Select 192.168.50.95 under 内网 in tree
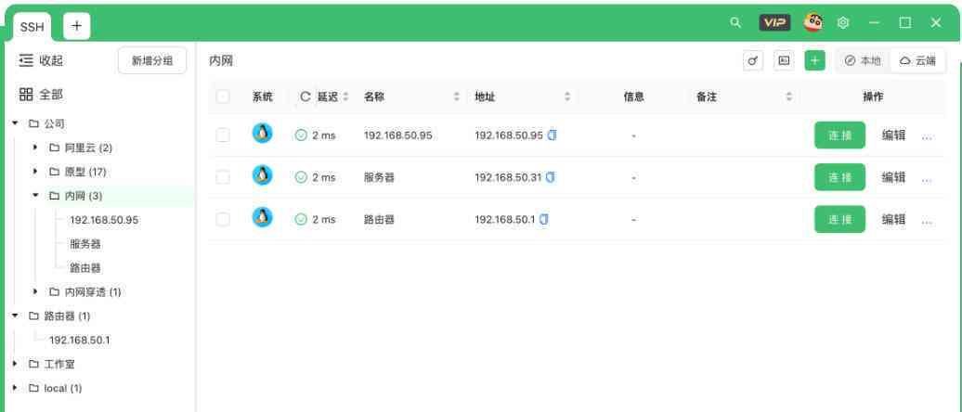 (104, 220)
